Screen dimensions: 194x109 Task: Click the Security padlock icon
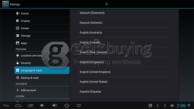click(x=18, y=63)
